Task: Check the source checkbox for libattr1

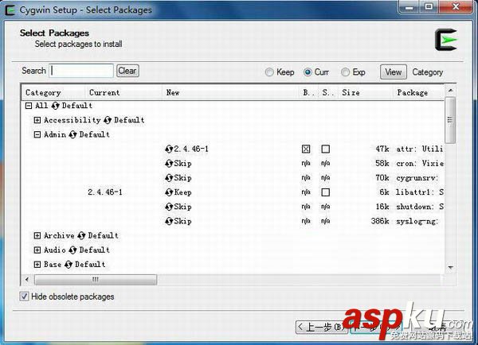Action: coord(326,192)
